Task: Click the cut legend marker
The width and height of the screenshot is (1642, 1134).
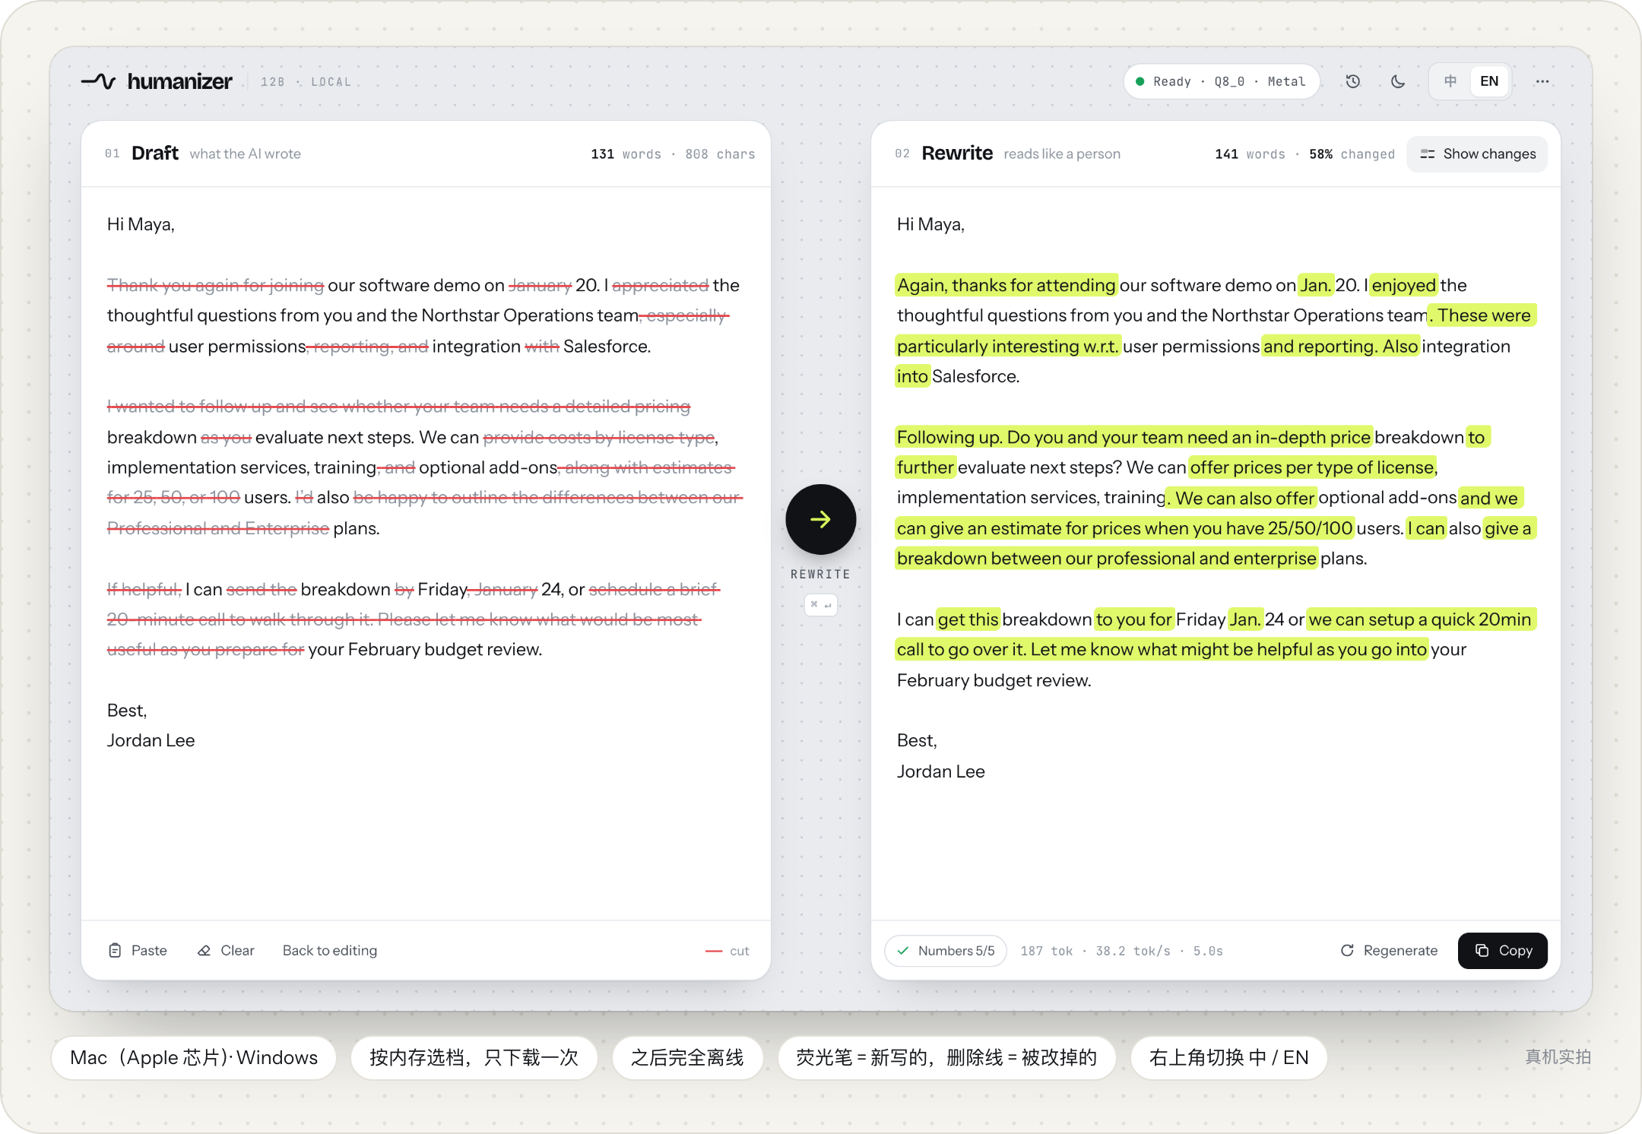Action: (727, 951)
